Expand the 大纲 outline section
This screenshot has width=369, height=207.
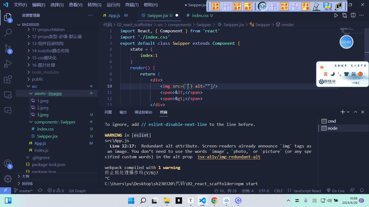(x=57, y=176)
